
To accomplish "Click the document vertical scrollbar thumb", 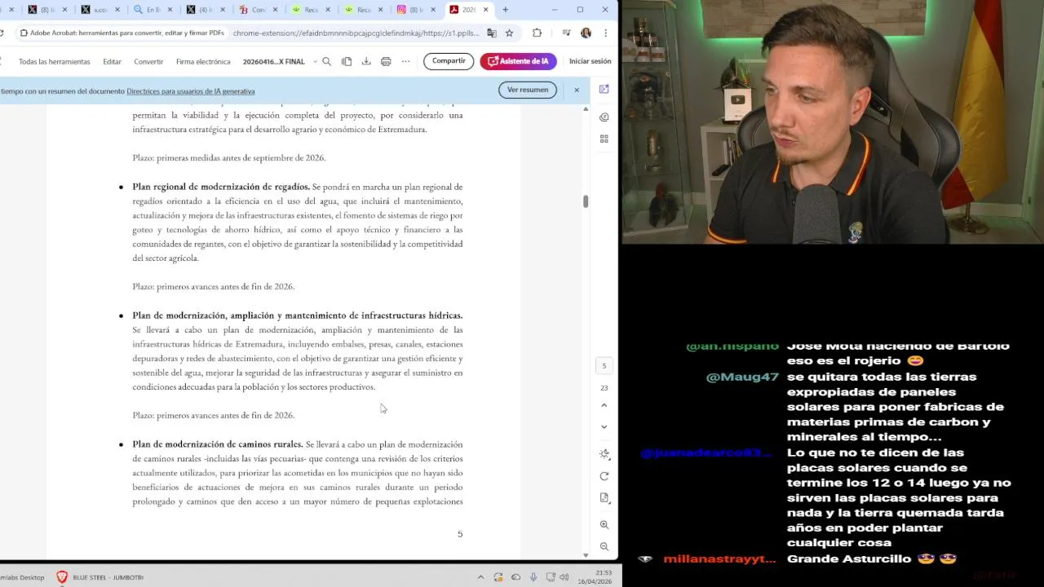I will pos(586,201).
